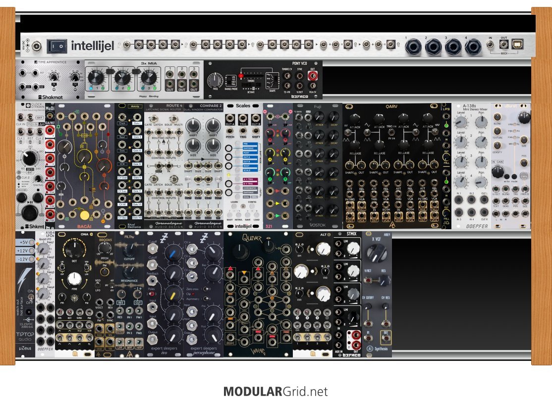Image resolution: width=552 pixels, height=402 pixels.
Task: Toggle the Asymmetry switch on persephone
Action: click(x=207, y=299)
